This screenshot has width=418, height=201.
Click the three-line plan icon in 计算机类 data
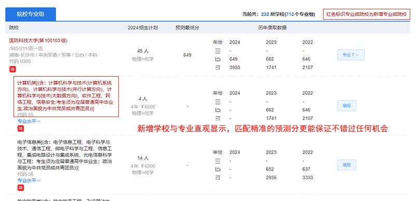tap(218, 102)
